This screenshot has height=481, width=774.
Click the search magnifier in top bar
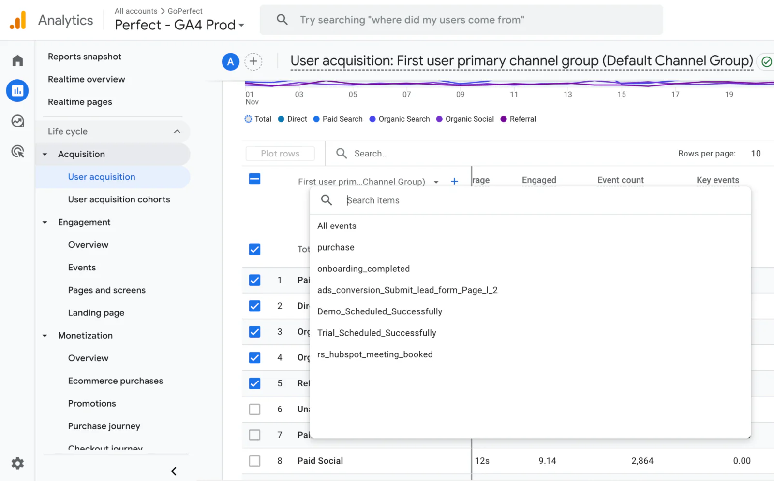pyautogui.click(x=282, y=20)
